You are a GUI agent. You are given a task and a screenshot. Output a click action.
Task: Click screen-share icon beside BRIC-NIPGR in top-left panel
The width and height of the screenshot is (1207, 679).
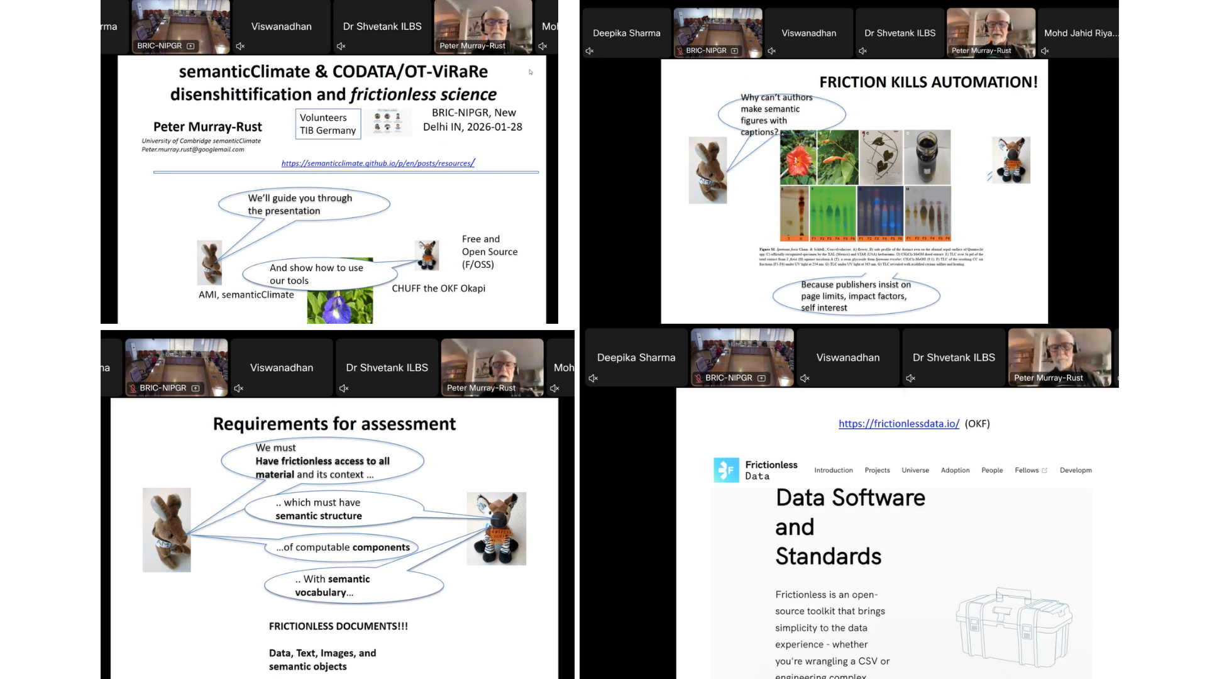tap(190, 46)
